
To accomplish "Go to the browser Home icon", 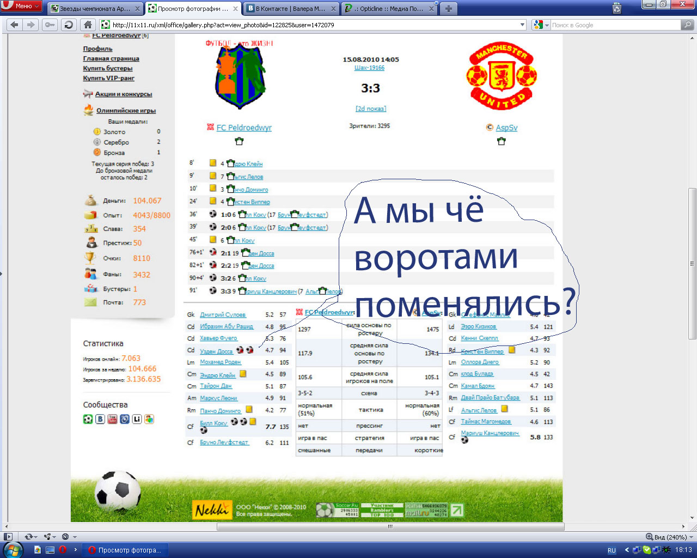I will (87, 25).
